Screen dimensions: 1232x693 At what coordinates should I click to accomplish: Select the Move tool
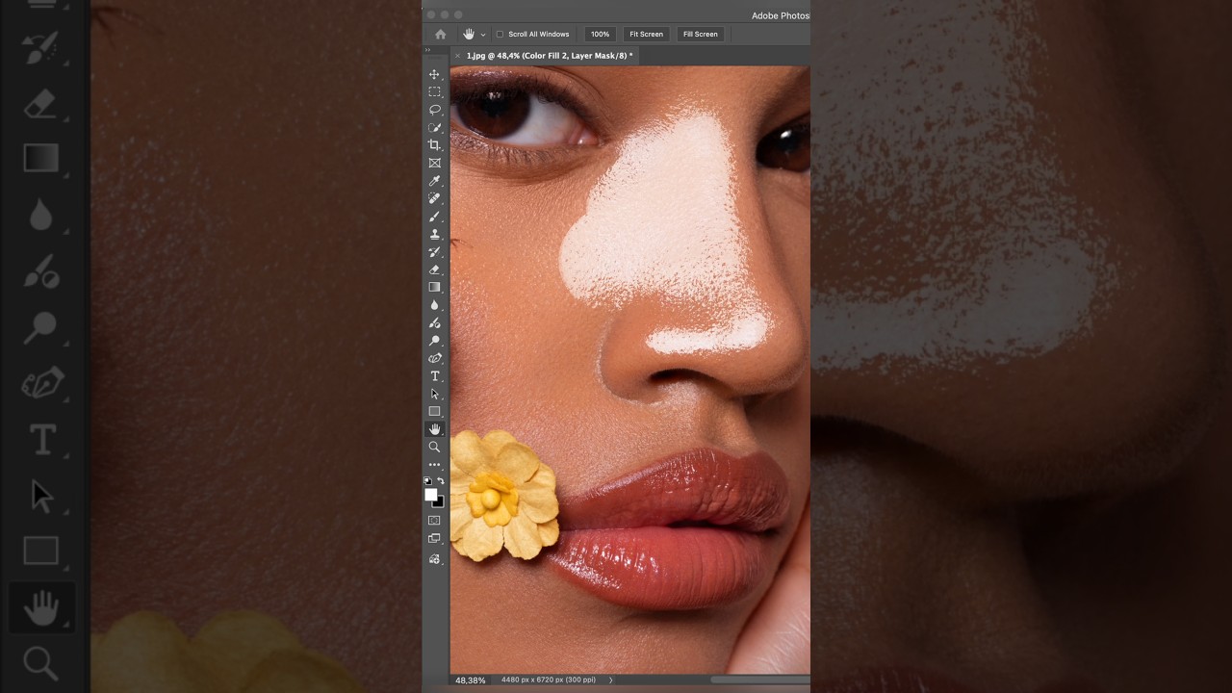pos(434,74)
